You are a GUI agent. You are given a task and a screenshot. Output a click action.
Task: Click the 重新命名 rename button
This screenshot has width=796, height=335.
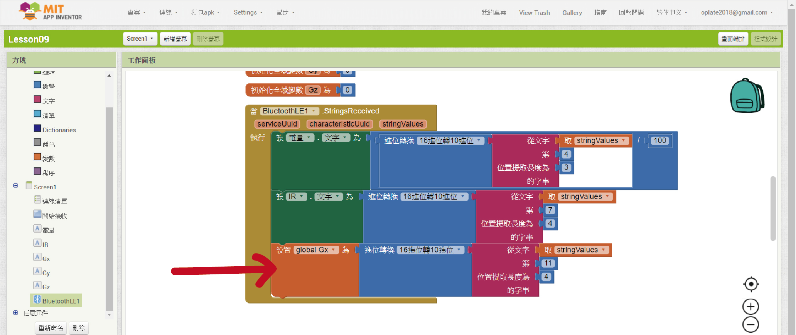[x=51, y=328]
